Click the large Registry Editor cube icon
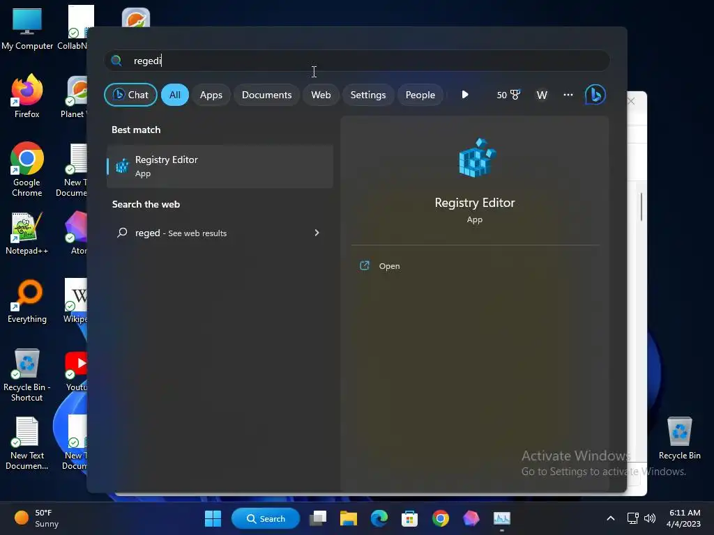Image resolution: width=714 pixels, height=535 pixels. click(x=477, y=157)
